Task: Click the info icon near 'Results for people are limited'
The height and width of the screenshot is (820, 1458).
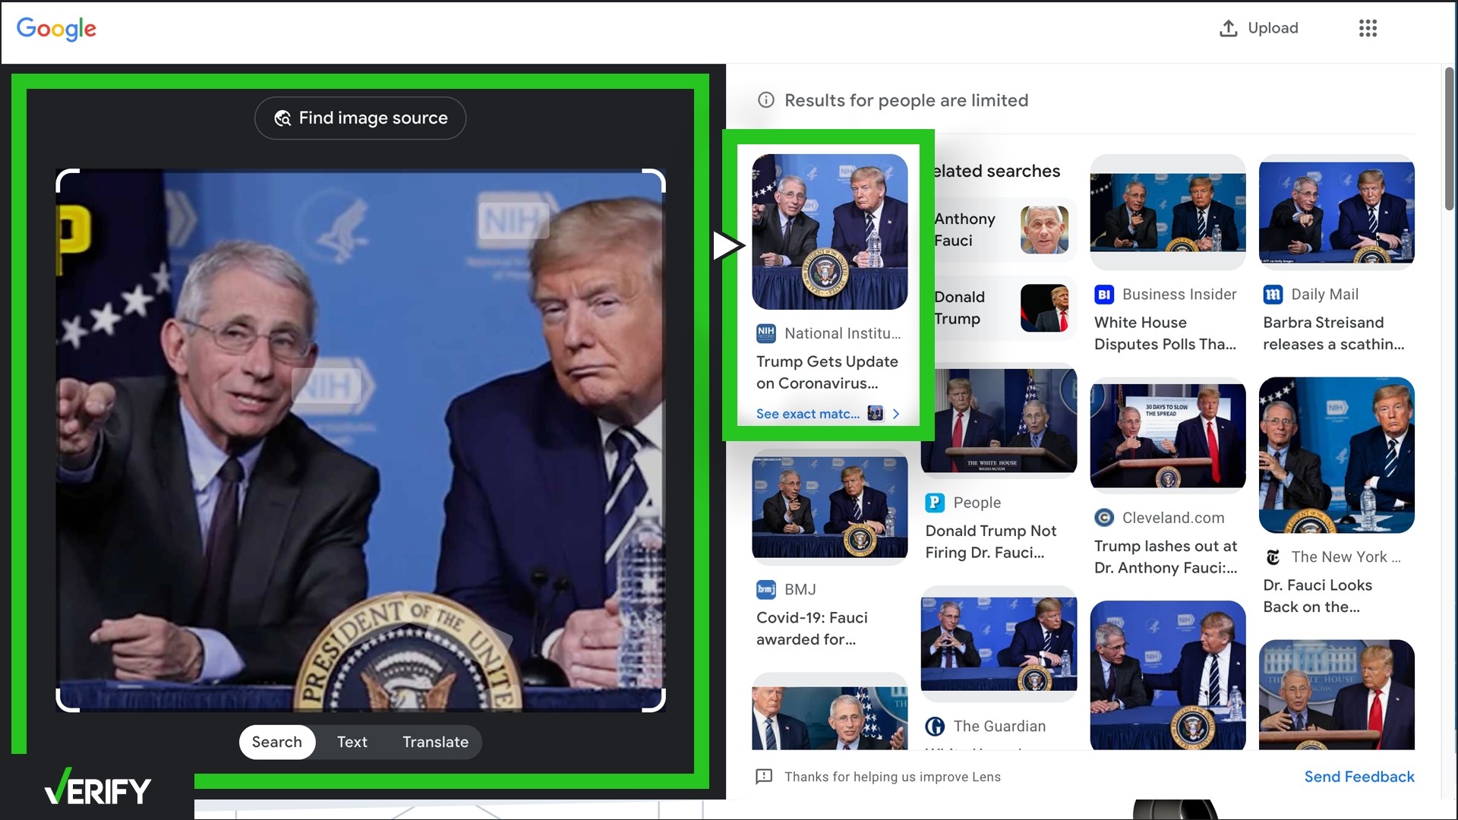Action: coord(765,99)
